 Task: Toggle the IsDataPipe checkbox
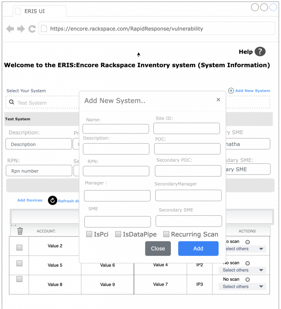(118, 234)
